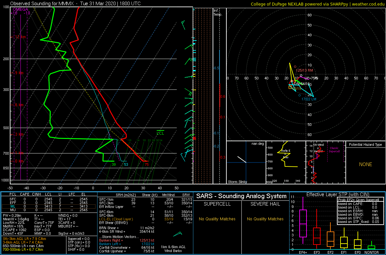Click the Corfidi Downshear row
Screen dimensions: 386x255
(127, 247)
